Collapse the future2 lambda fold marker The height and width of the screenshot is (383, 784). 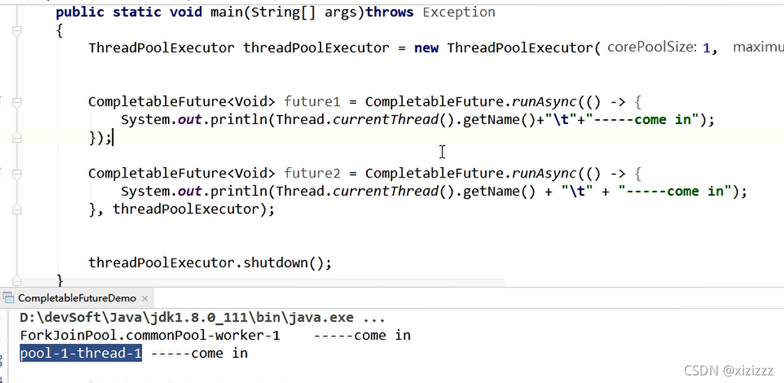(17, 174)
